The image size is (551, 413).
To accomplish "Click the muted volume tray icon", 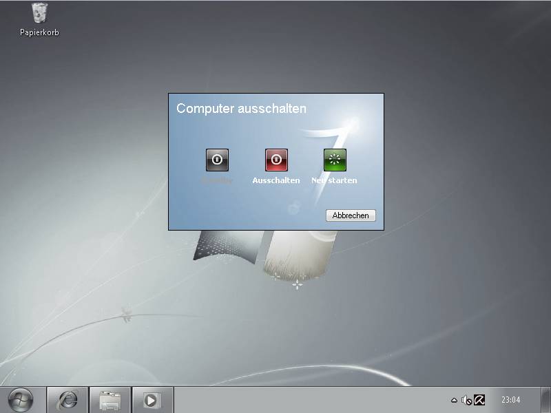I will (x=467, y=400).
